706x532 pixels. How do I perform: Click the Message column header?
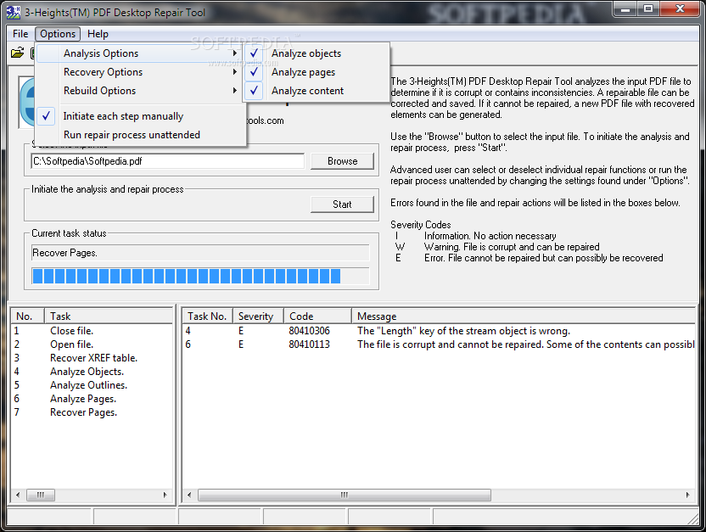pyautogui.click(x=524, y=316)
